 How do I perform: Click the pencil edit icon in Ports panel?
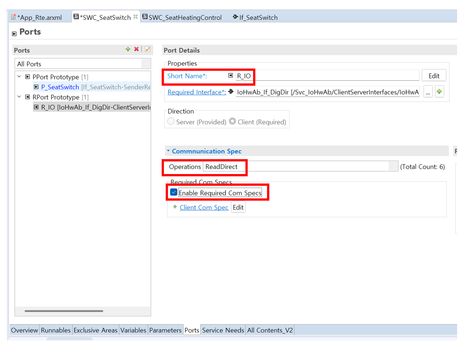[x=148, y=49]
